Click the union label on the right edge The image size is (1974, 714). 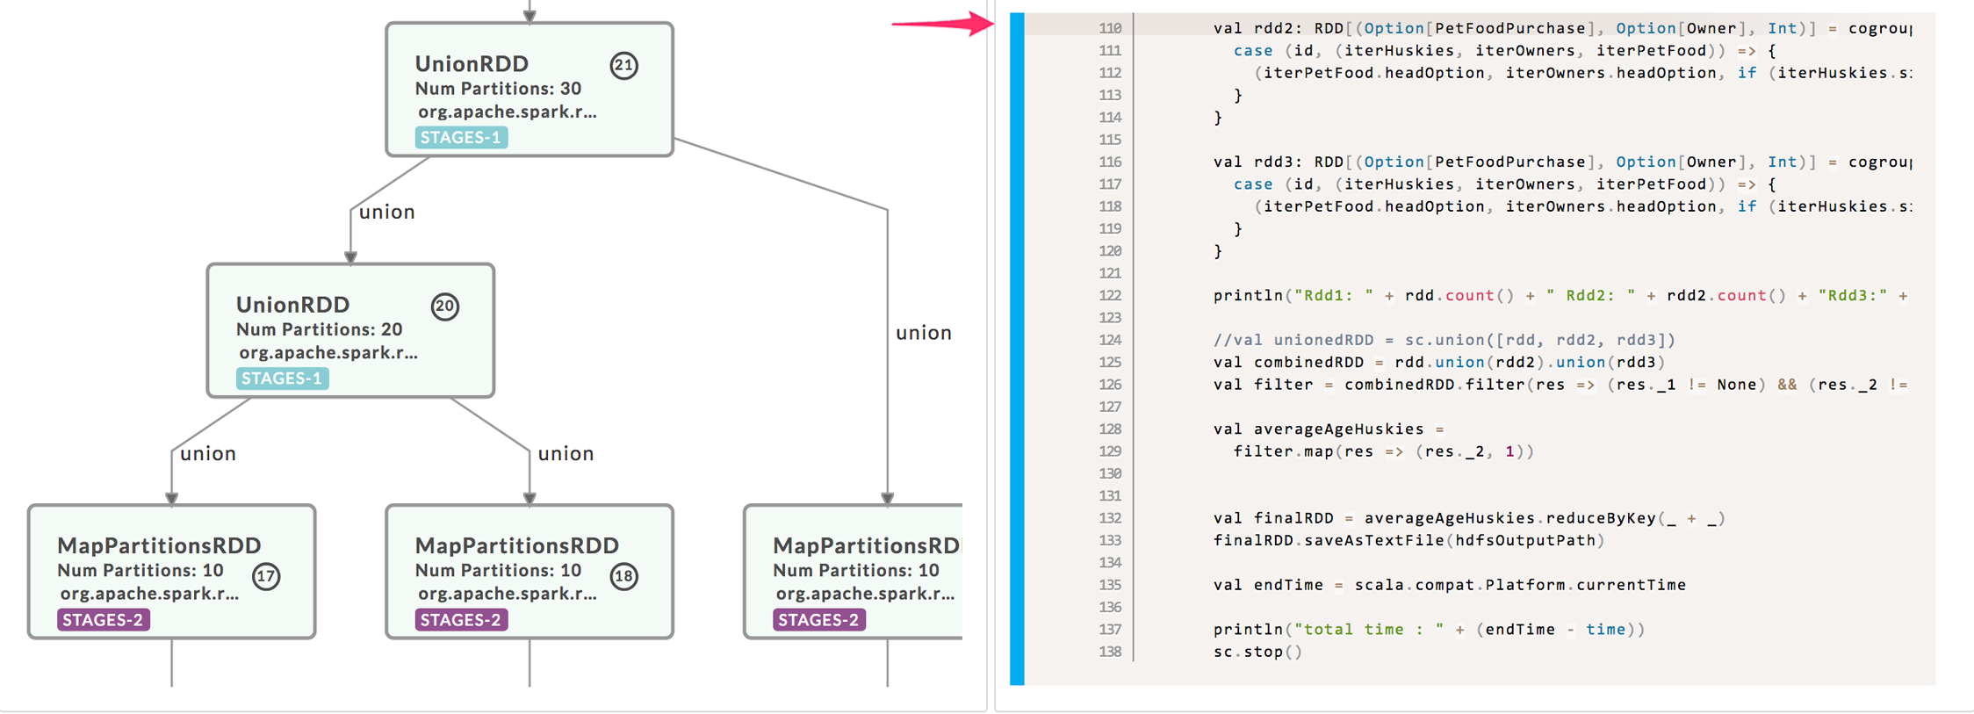924,333
